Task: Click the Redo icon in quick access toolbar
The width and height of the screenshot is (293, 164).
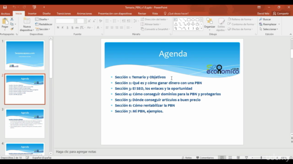Action: click(24, 7)
